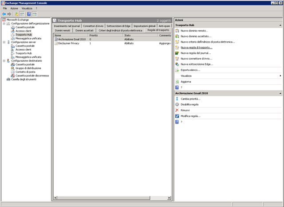Select the Disclaymer Privacy rule row
The width and height of the screenshot is (284, 207).
[112, 44]
